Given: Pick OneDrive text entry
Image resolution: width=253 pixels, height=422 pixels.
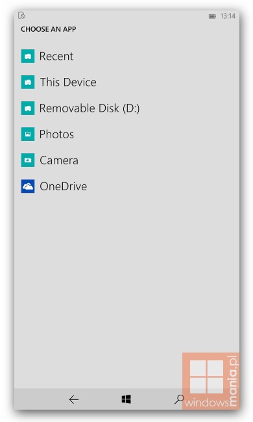Looking at the screenshot, I should point(63,186).
